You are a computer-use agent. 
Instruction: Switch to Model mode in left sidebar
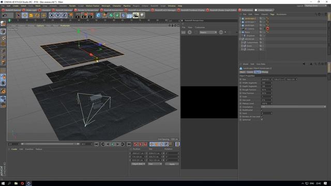coord(3,32)
